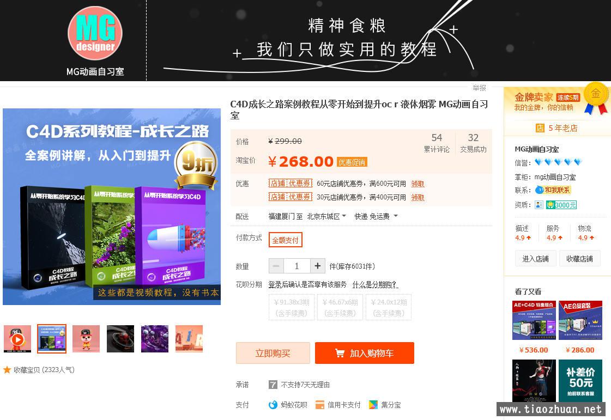Select the purple spheres thumbnail
The width and height of the screenshot is (611, 420).
pyautogui.click(x=155, y=339)
